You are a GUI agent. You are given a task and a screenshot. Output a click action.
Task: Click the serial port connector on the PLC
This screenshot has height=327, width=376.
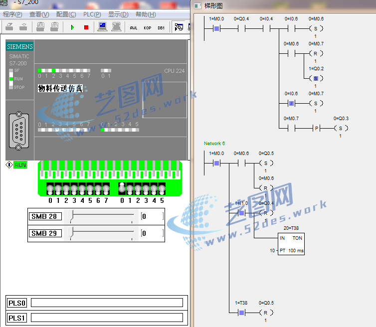pyautogui.click(x=19, y=131)
